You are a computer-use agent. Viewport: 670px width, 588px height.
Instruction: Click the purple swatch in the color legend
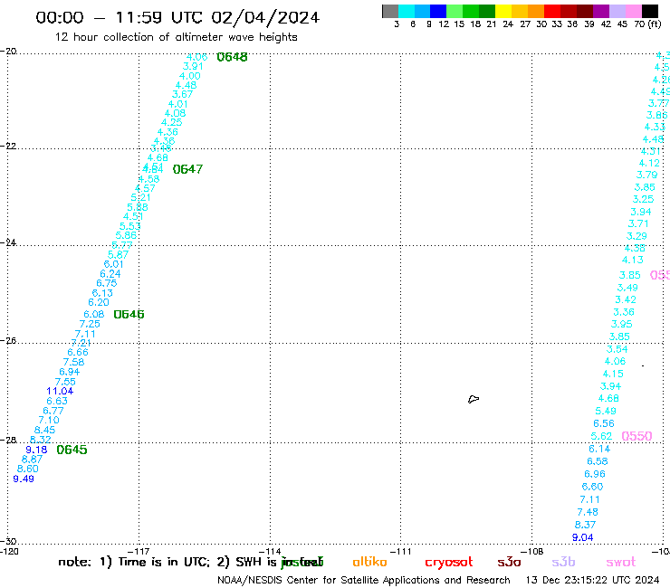[x=601, y=11]
